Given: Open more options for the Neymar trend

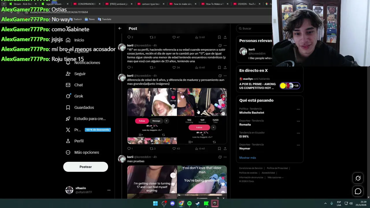Looking at the screenshot, I should [x=298, y=145].
